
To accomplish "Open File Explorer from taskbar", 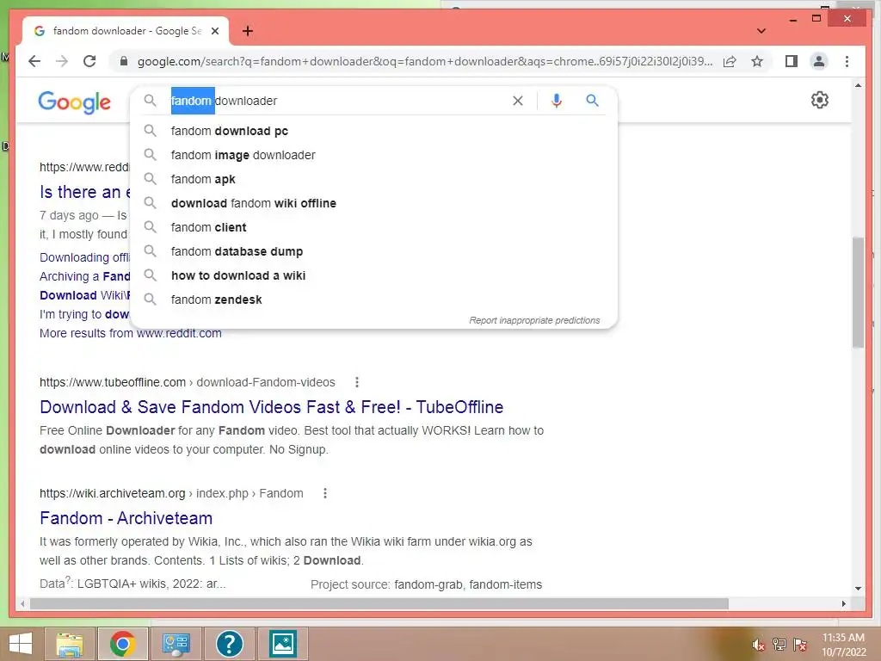I will point(70,644).
